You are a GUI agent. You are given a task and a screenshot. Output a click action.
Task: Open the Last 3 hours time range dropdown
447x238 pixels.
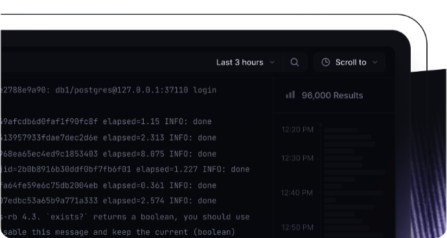tap(246, 62)
